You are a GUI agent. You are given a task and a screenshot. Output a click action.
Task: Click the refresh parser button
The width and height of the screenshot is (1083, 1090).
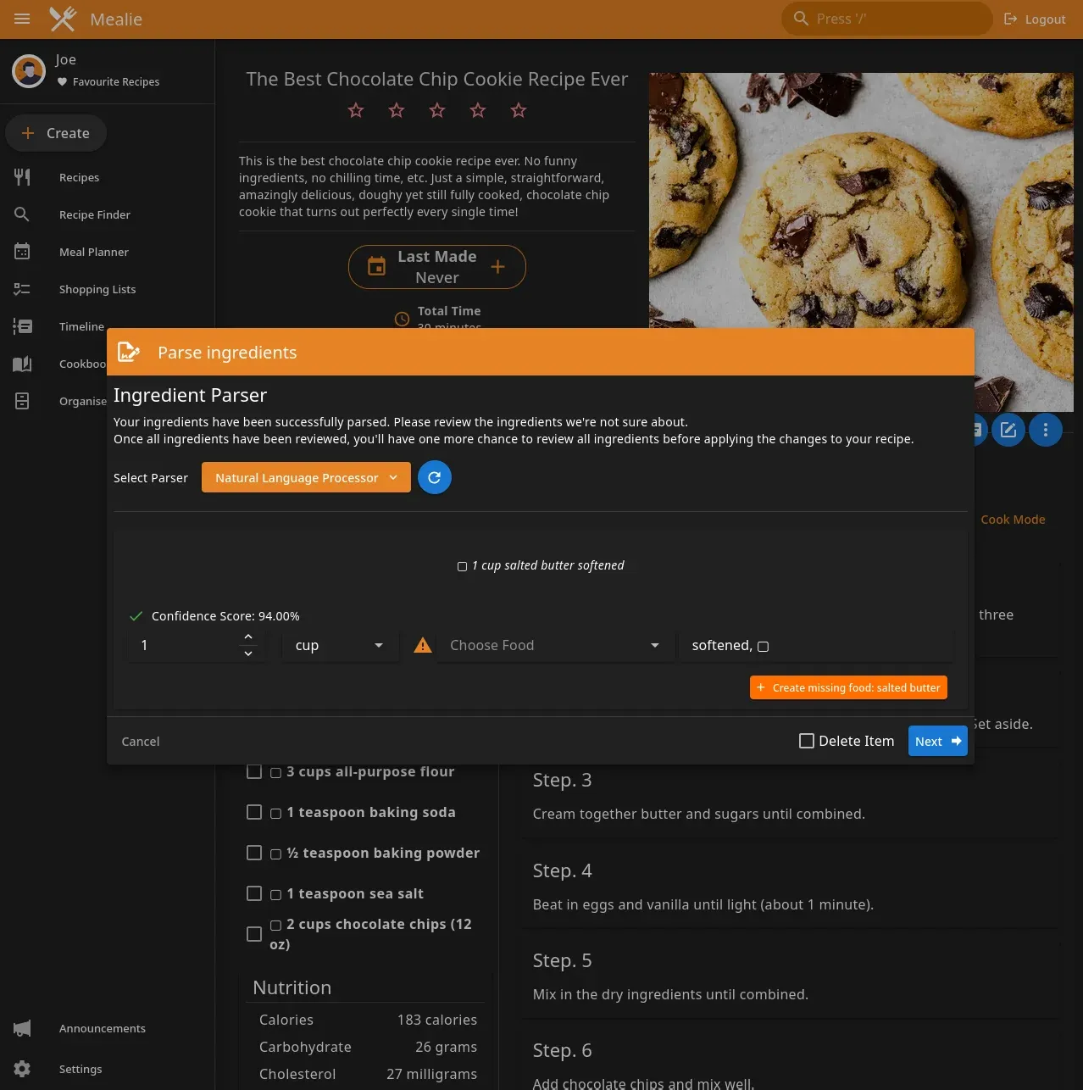coord(435,477)
